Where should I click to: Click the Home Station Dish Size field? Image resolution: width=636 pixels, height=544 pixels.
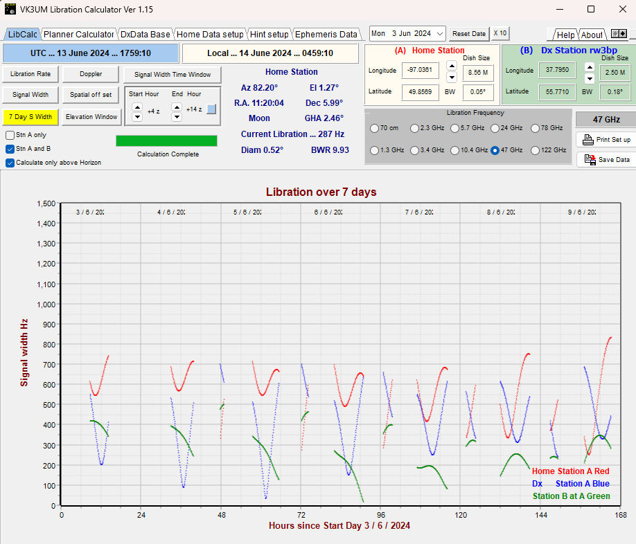[478, 73]
